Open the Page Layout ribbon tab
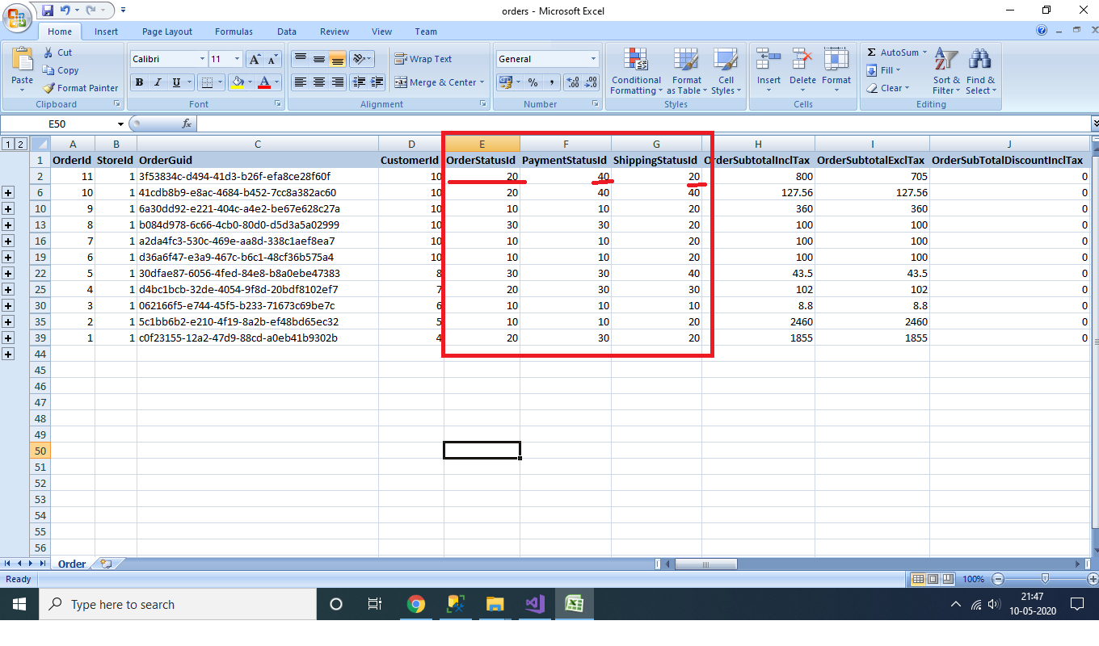The height and width of the screenshot is (646, 1099). [x=167, y=31]
